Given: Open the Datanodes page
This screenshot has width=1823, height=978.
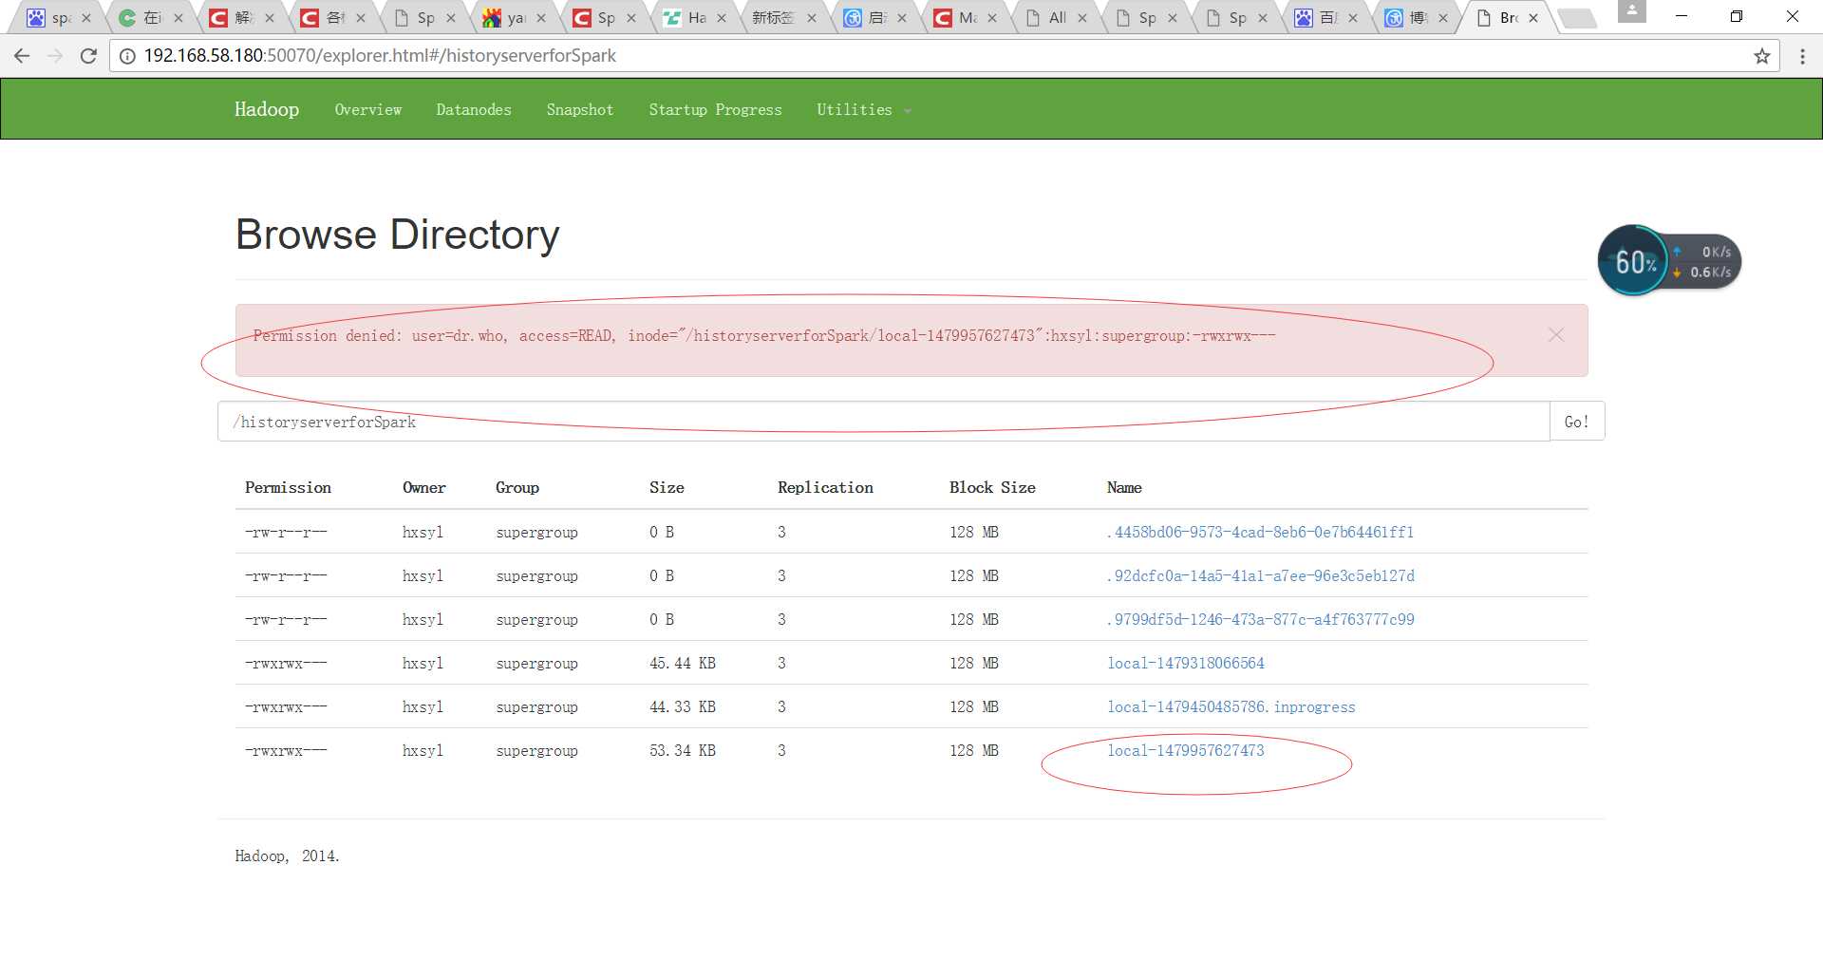Looking at the screenshot, I should (x=474, y=110).
